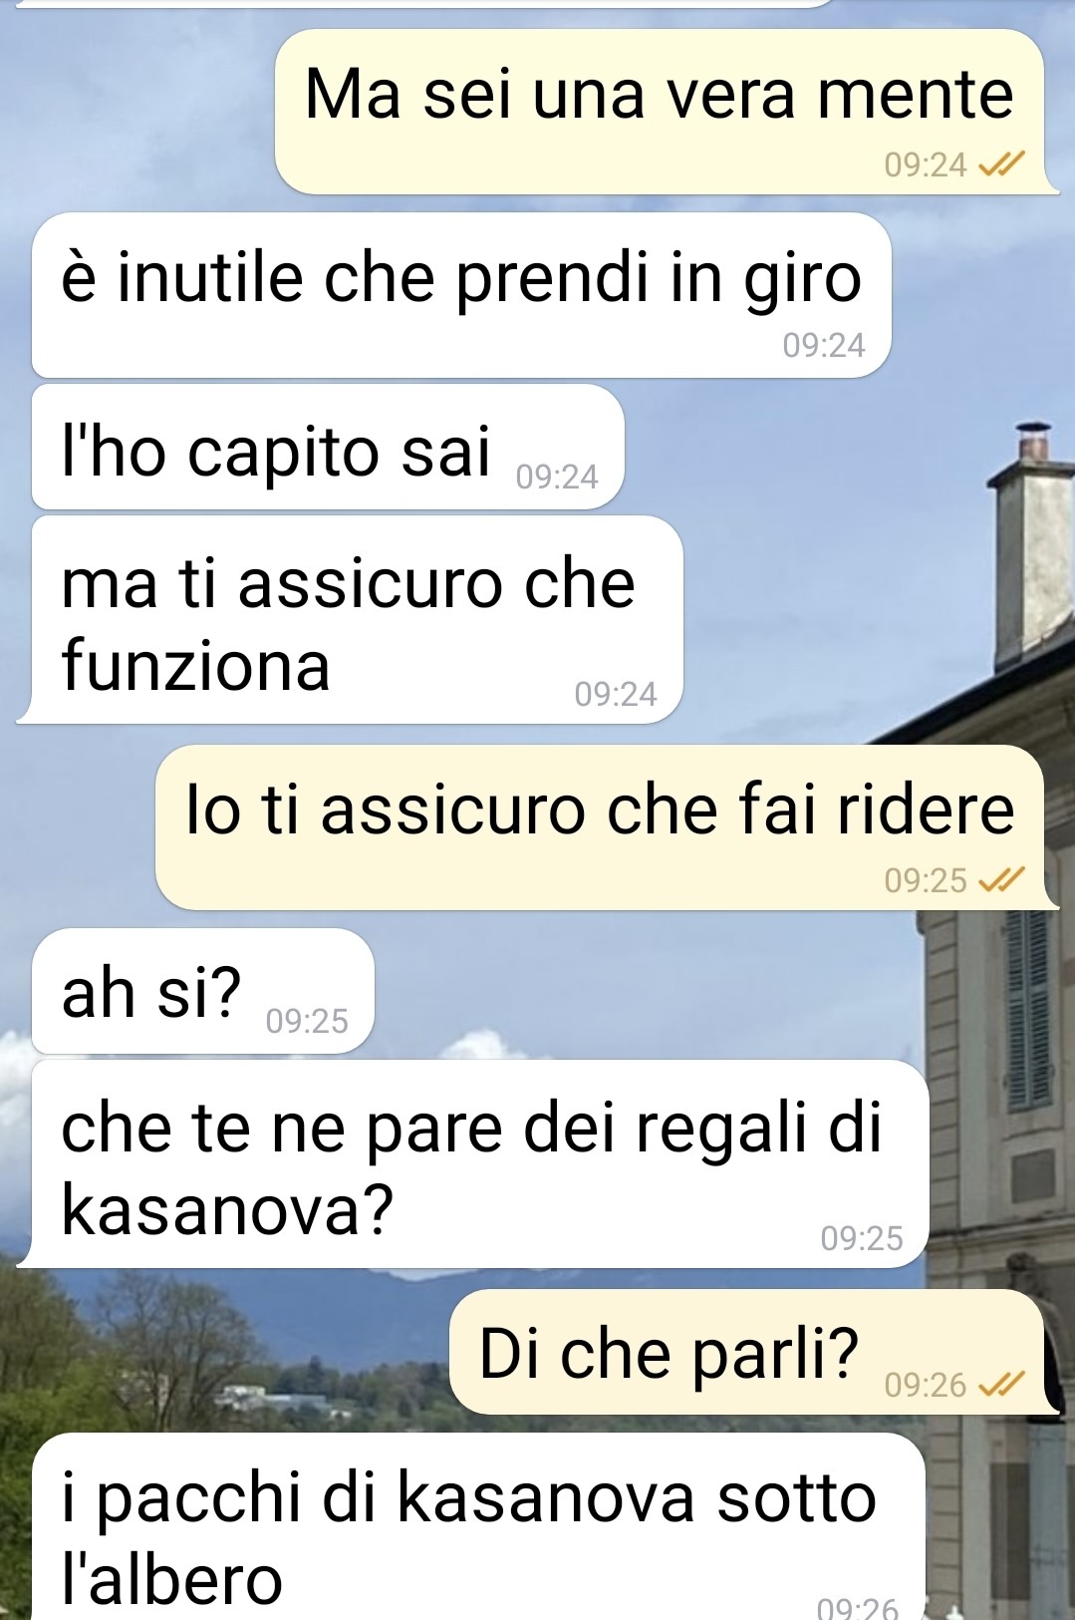Select the 'è inutile che prendi in giro' bubble
Viewport: 1075px width, 1620px height.
[x=461, y=295]
